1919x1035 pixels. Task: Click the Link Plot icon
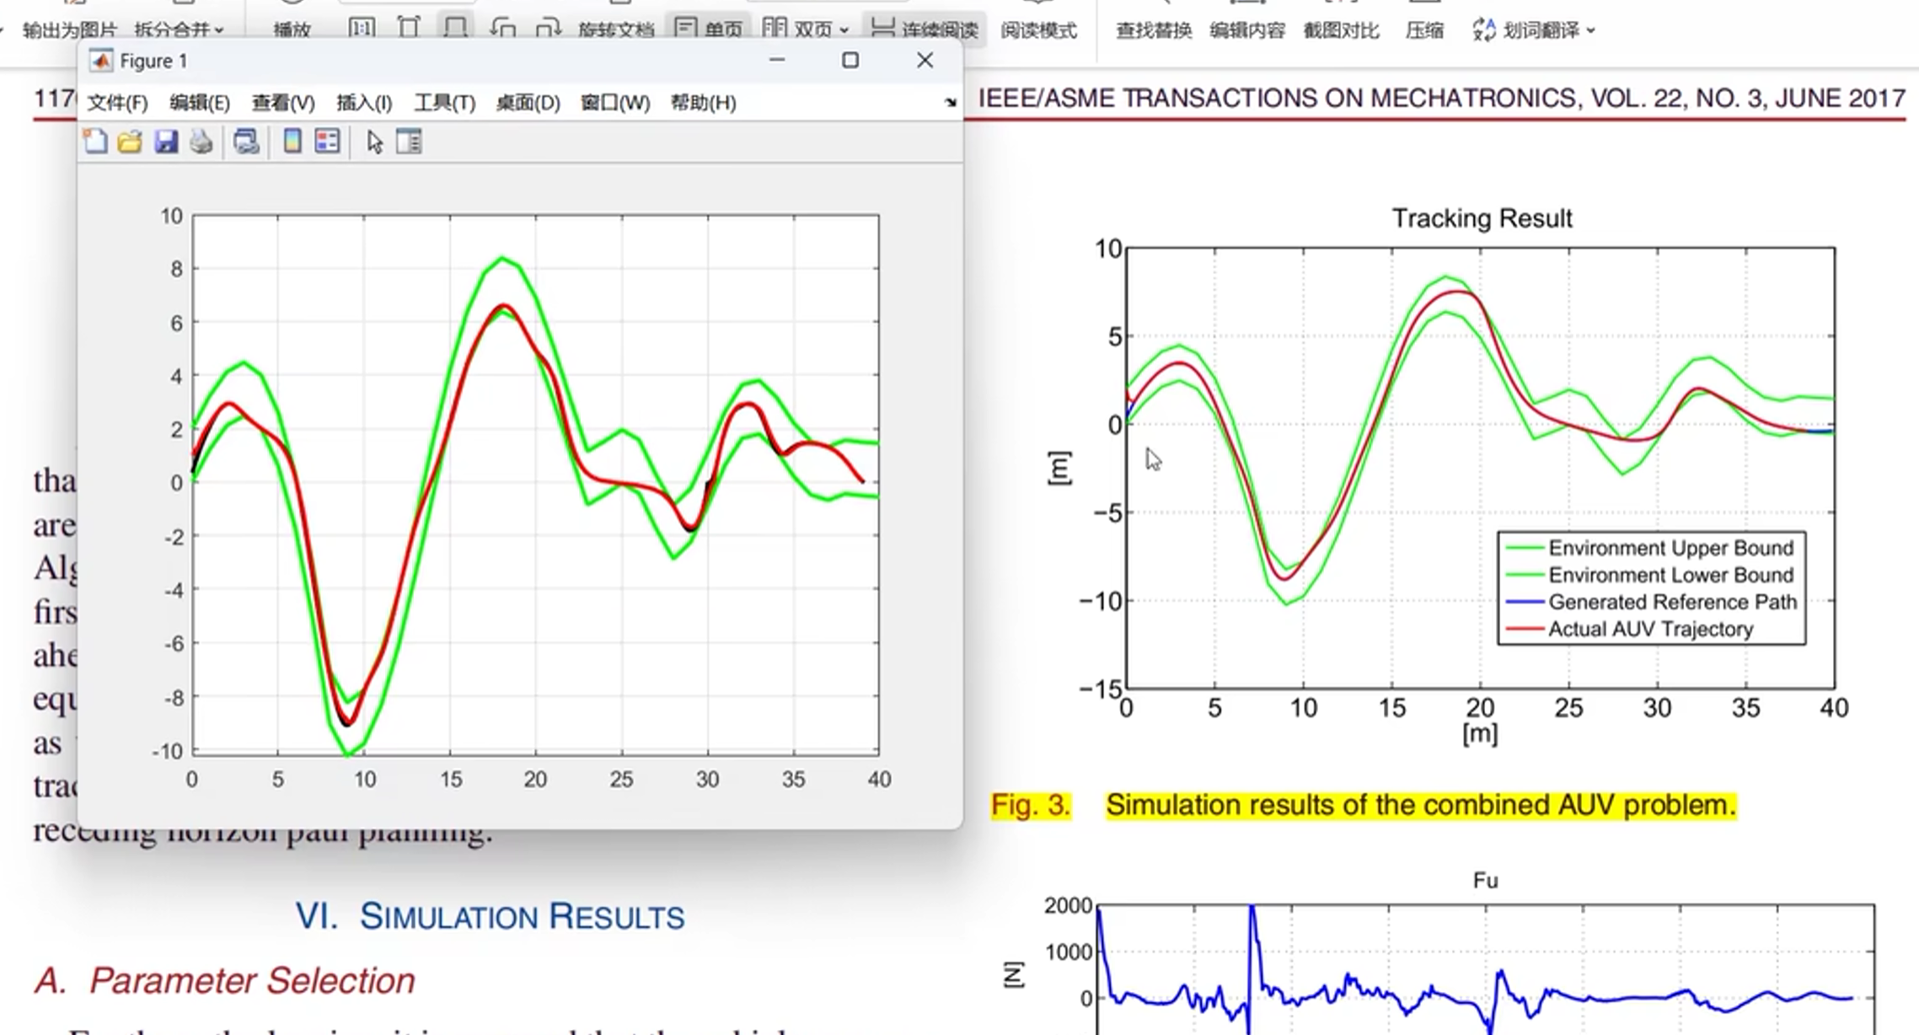click(246, 142)
